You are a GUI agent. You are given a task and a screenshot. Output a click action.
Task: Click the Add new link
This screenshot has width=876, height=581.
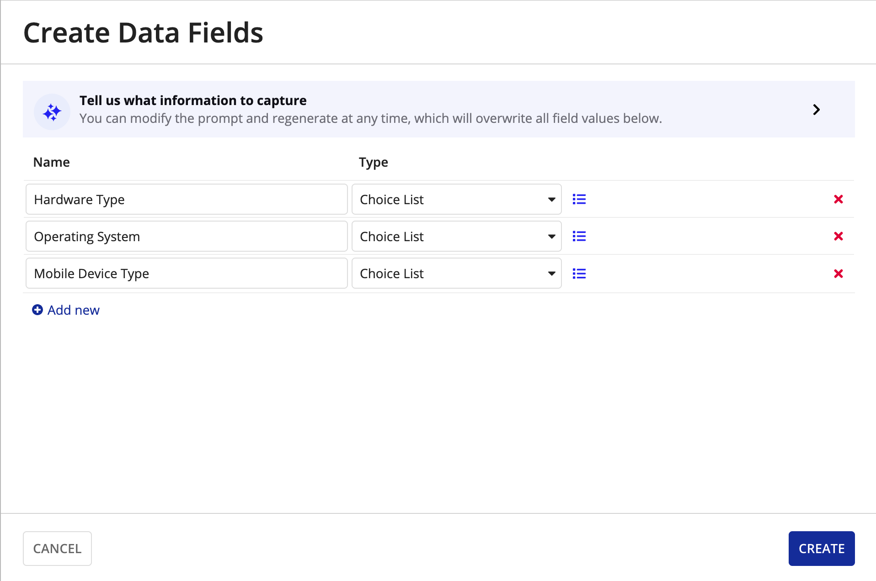pos(66,310)
